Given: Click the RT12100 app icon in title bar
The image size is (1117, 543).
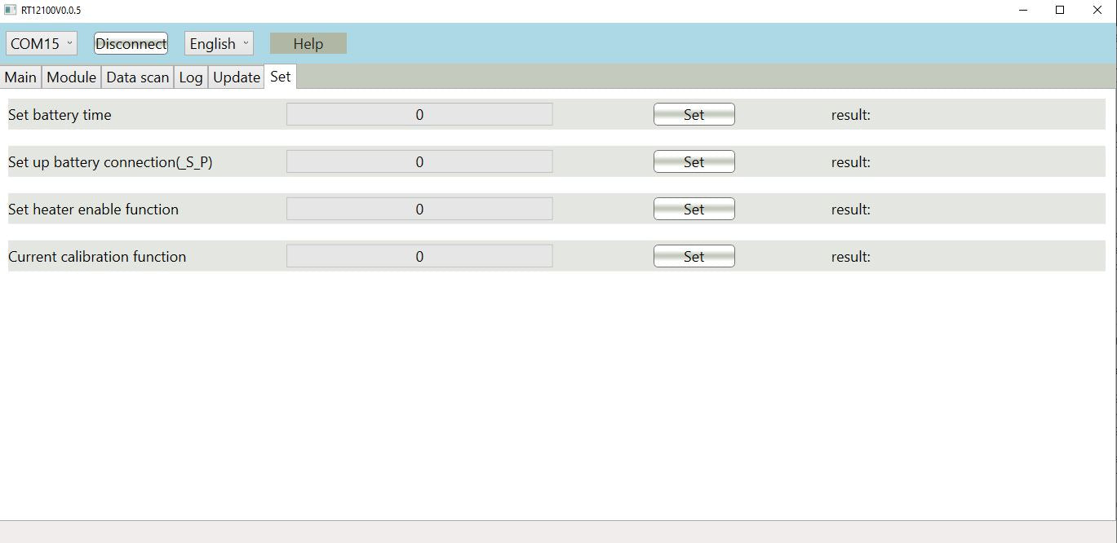Looking at the screenshot, I should click(11, 10).
